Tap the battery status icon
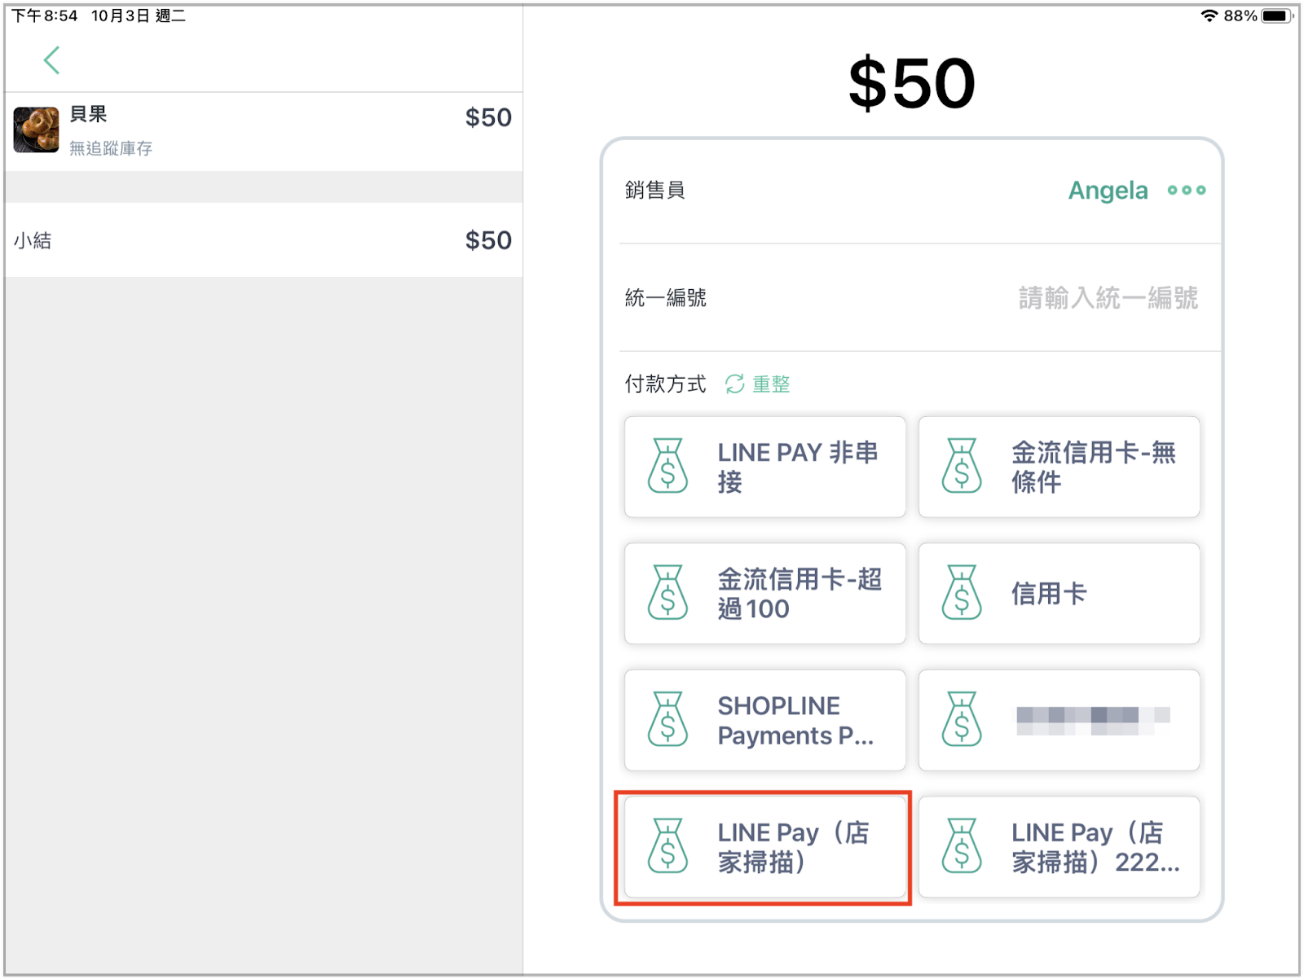This screenshot has width=1304, height=979. [1277, 15]
